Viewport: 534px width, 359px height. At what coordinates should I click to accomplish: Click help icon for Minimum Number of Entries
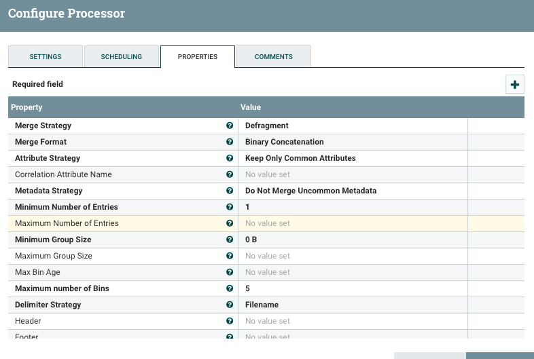point(230,207)
